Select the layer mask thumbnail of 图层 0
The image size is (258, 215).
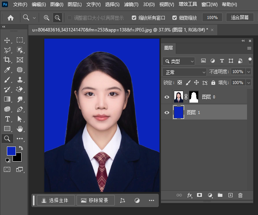click(x=194, y=97)
